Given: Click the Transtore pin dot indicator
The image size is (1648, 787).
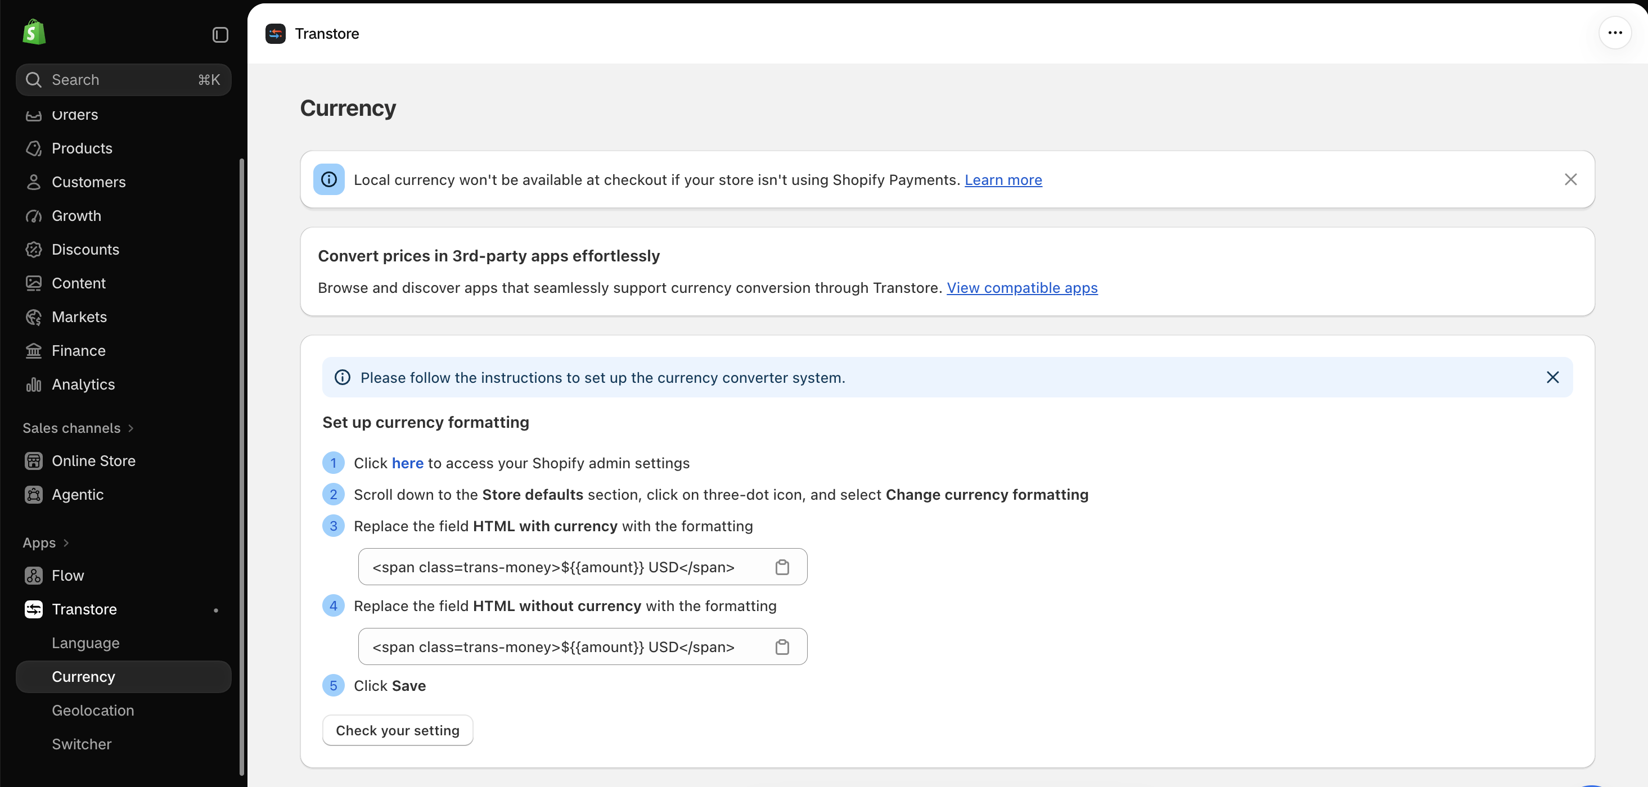Looking at the screenshot, I should point(215,610).
